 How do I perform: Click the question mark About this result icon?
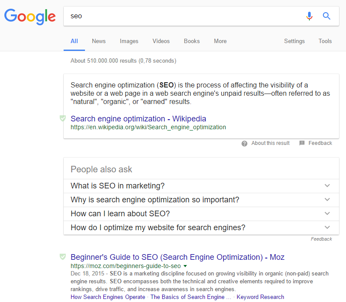(244, 144)
